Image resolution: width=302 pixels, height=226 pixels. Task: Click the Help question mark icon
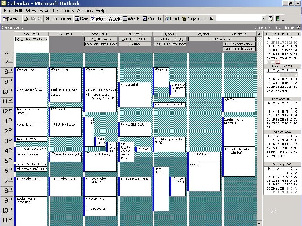click(x=271, y=19)
